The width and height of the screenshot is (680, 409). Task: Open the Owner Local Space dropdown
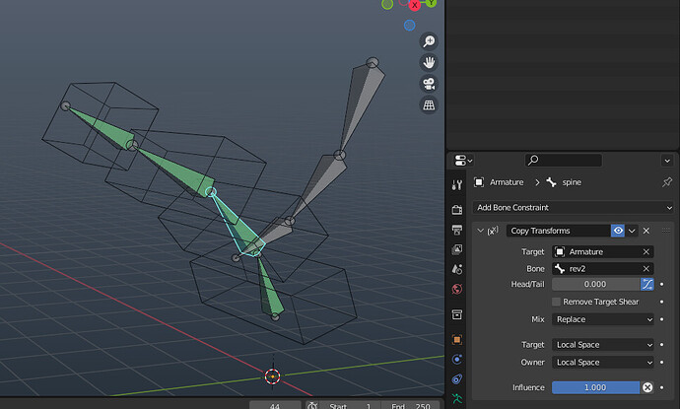pos(603,362)
